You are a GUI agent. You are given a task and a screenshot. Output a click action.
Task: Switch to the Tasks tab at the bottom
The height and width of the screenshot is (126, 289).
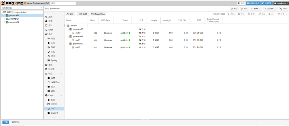(6, 122)
